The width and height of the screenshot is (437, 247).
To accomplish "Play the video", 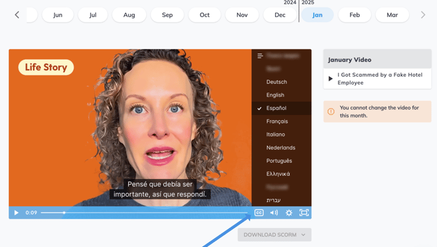I will click(x=16, y=213).
